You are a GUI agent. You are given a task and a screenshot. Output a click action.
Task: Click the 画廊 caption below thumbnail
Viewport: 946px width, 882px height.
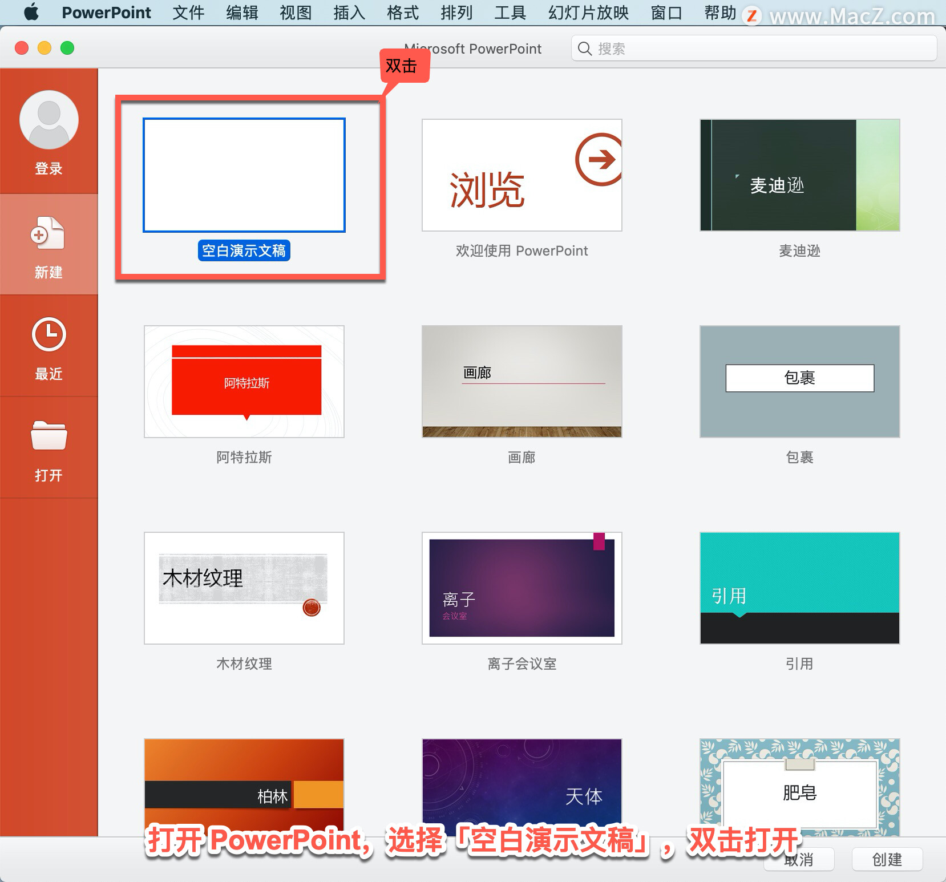[x=521, y=458]
